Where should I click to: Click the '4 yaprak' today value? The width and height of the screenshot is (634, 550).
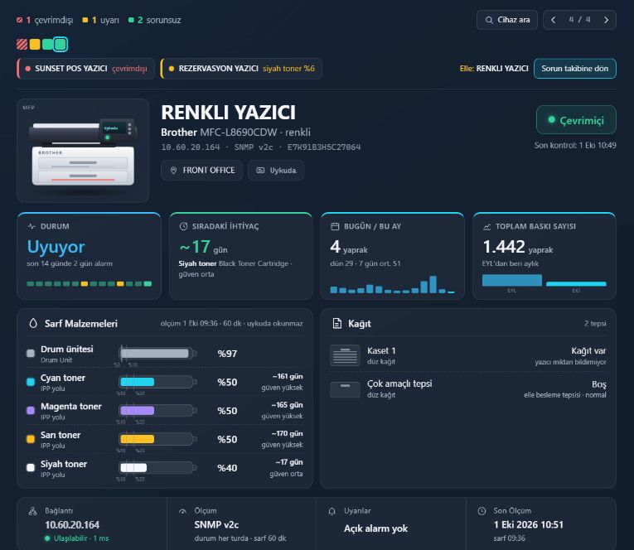[349, 247]
